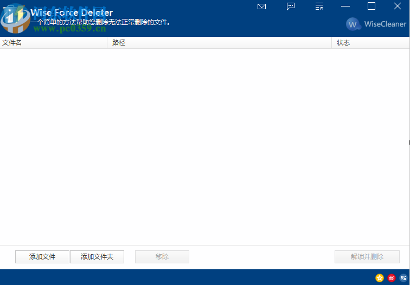This screenshot has height=285, width=410.
Task: Click the 添加文件 button
Action: (x=42, y=257)
